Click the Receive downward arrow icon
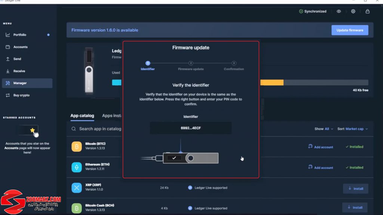The height and width of the screenshot is (215, 383). click(x=8, y=71)
